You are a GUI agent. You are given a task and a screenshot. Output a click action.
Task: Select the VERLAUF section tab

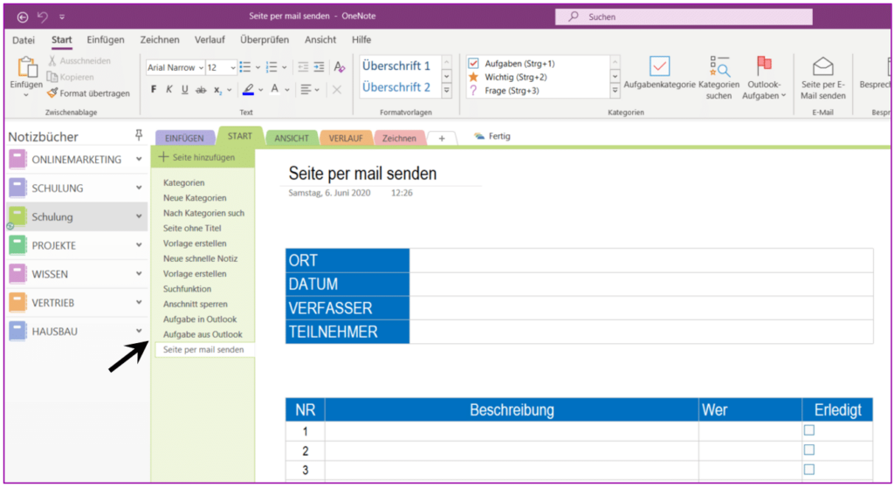coord(346,138)
